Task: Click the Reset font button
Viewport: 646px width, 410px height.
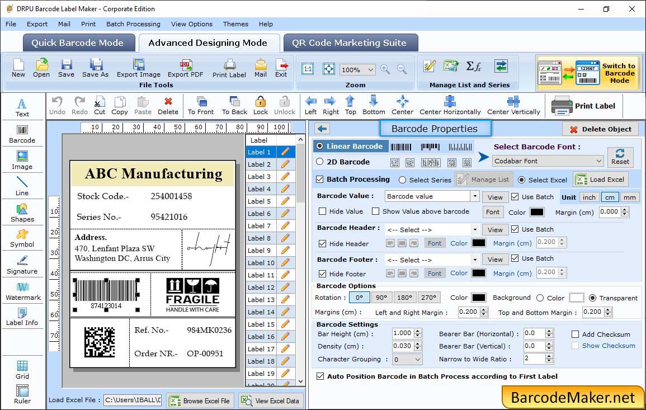Action: tap(620, 157)
